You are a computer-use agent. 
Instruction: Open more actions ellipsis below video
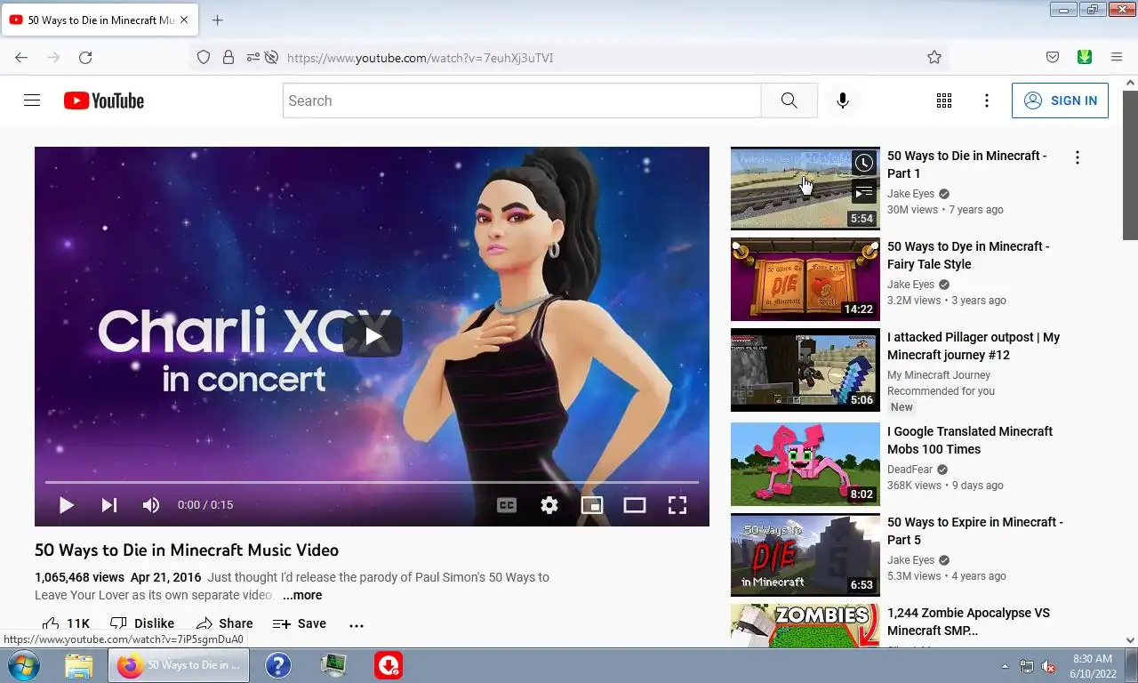point(357,624)
